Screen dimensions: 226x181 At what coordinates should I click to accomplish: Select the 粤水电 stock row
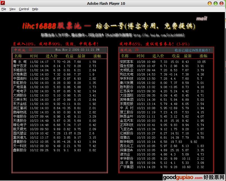[x=55, y=62]
